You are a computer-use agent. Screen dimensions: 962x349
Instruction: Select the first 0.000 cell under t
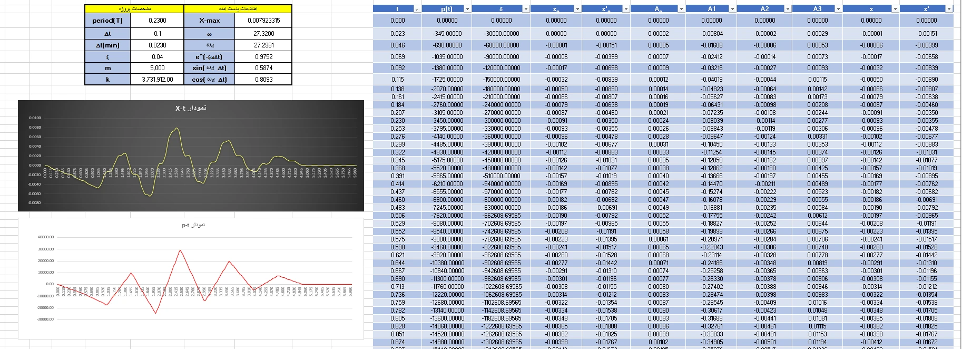tap(397, 21)
